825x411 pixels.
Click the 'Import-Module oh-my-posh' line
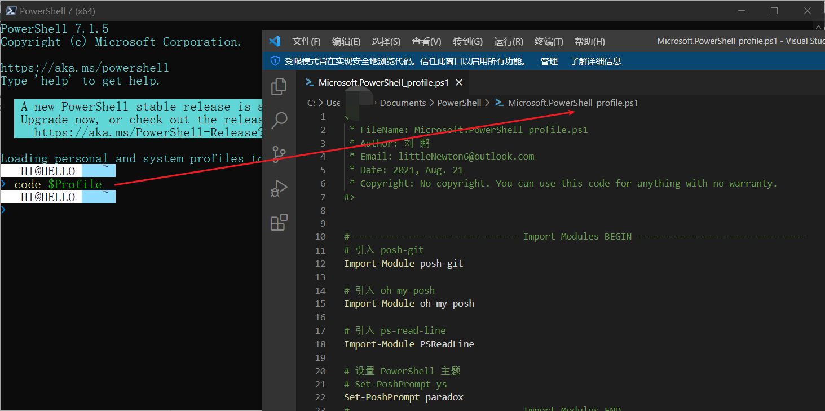[409, 303]
